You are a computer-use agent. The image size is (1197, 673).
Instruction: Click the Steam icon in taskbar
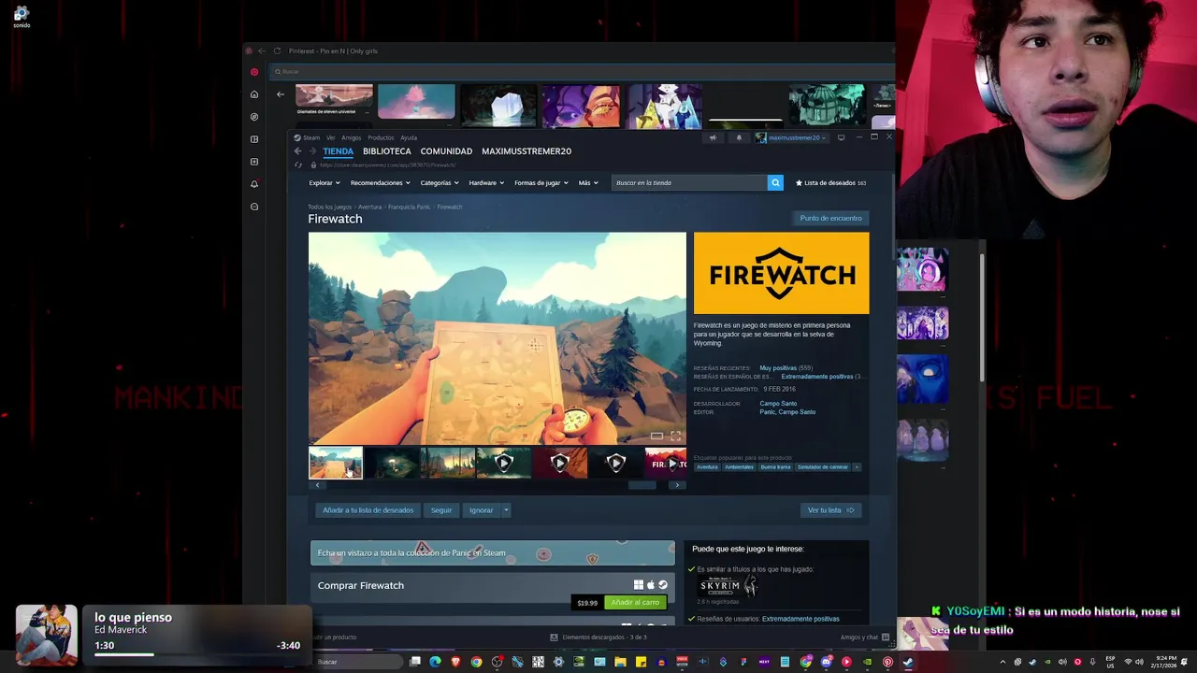tap(908, 662)
